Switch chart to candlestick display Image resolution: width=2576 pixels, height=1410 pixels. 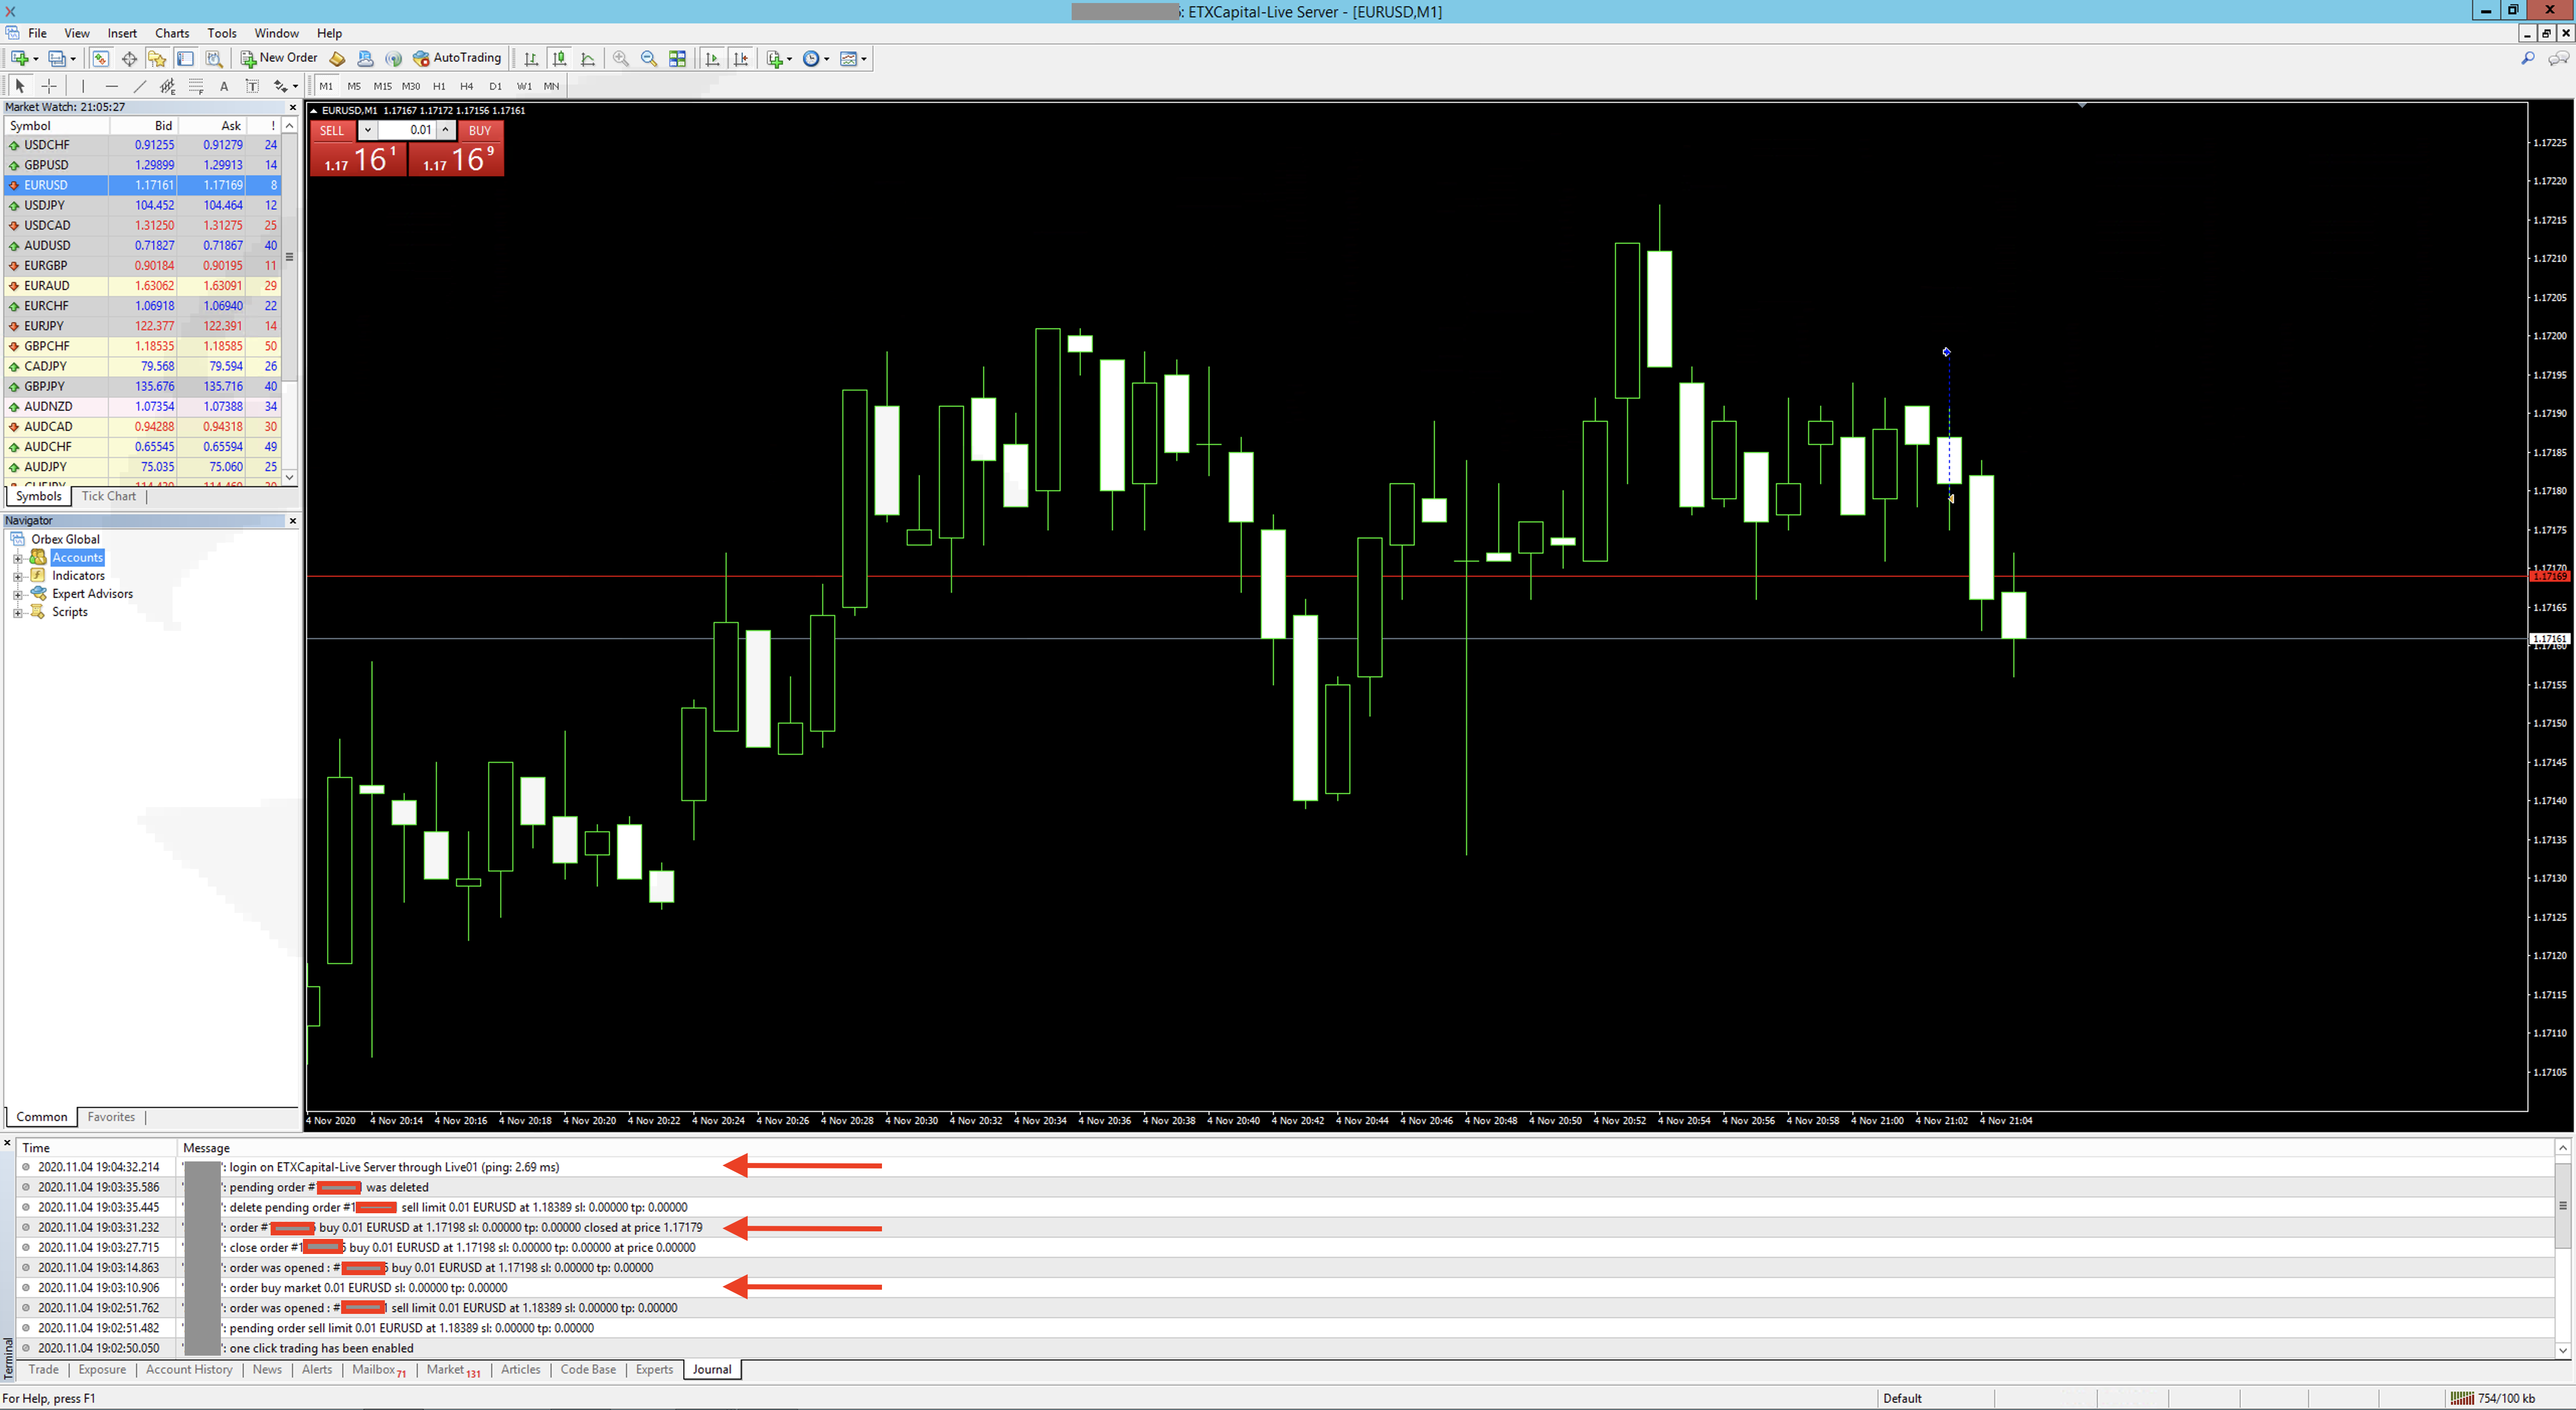(560, 59)
